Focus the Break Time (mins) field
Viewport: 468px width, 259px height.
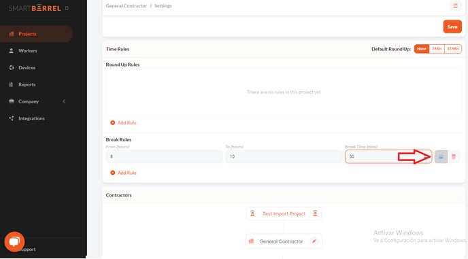388,156
